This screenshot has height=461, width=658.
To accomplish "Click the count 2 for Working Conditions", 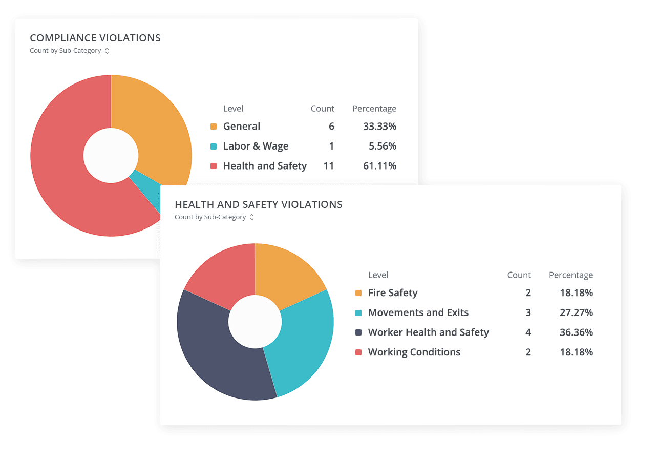I will pyautogui.click(x=528, y=352).
